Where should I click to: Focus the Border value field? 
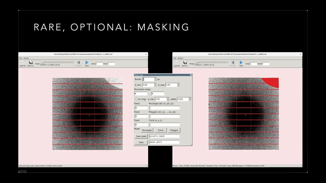(x=148, y=79)
